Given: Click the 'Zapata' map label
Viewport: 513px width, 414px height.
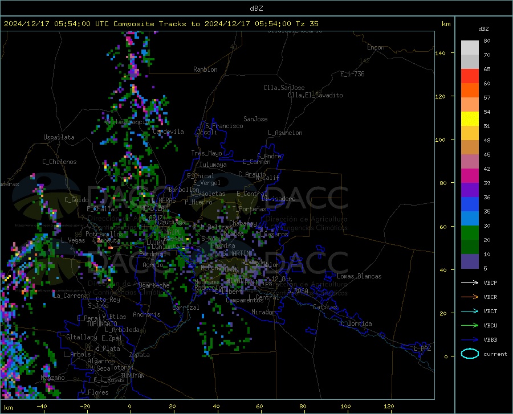Looking at the screenshot, I should [x=140, y=355].
